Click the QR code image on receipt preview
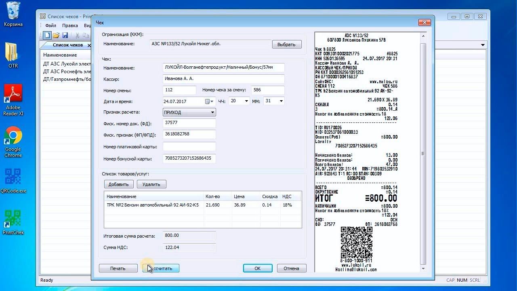This screenshot has height=291, width=517. 356,242
